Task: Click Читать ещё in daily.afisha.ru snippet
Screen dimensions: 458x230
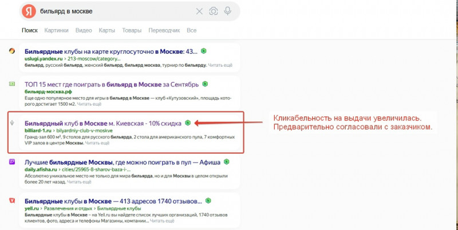Action: (x=79, y=182)
